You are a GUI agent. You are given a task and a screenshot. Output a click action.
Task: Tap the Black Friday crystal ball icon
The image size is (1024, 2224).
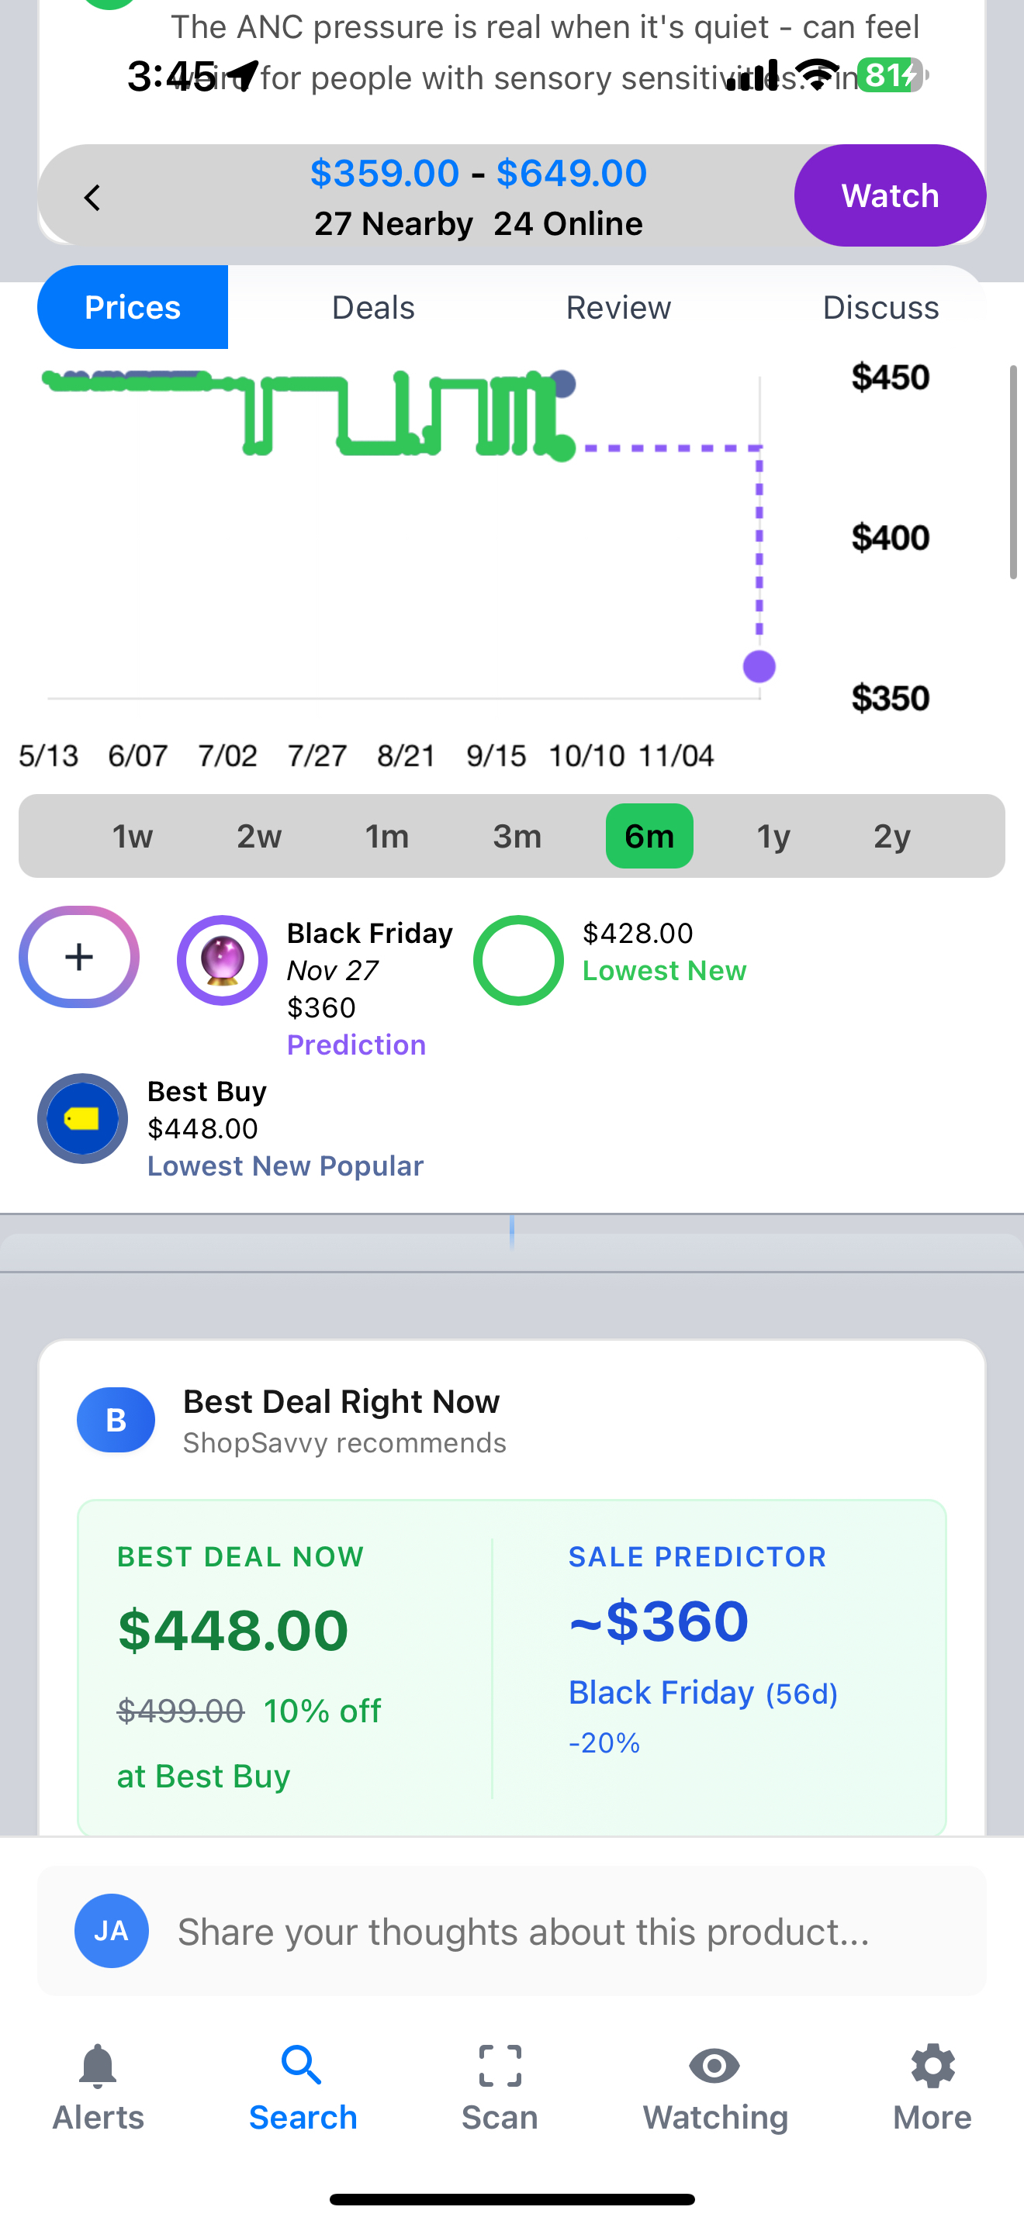pyautogui.click(x=222, y=960)
